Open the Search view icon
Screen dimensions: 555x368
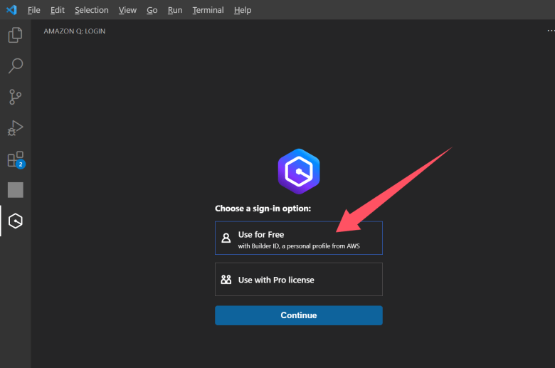click(15, 66)
